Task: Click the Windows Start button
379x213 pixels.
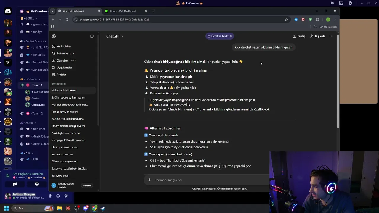Action: click(x=6, y=208)
